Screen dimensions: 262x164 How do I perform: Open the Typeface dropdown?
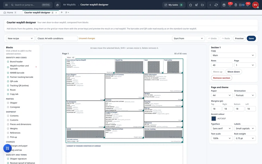click(x=222, y=128)
